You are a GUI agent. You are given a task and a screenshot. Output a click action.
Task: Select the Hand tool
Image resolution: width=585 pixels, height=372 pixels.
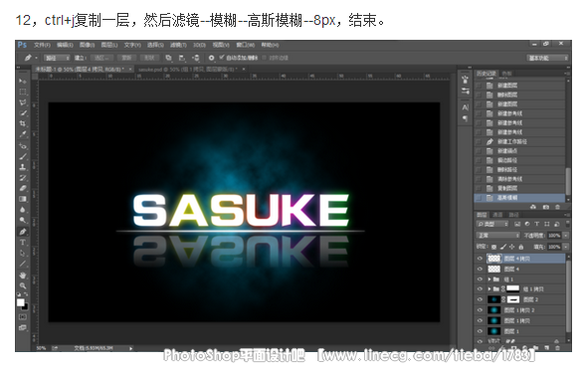click(x=22, y=276)
